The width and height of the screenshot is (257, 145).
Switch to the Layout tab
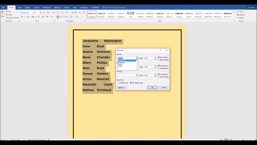click(37, 8)
